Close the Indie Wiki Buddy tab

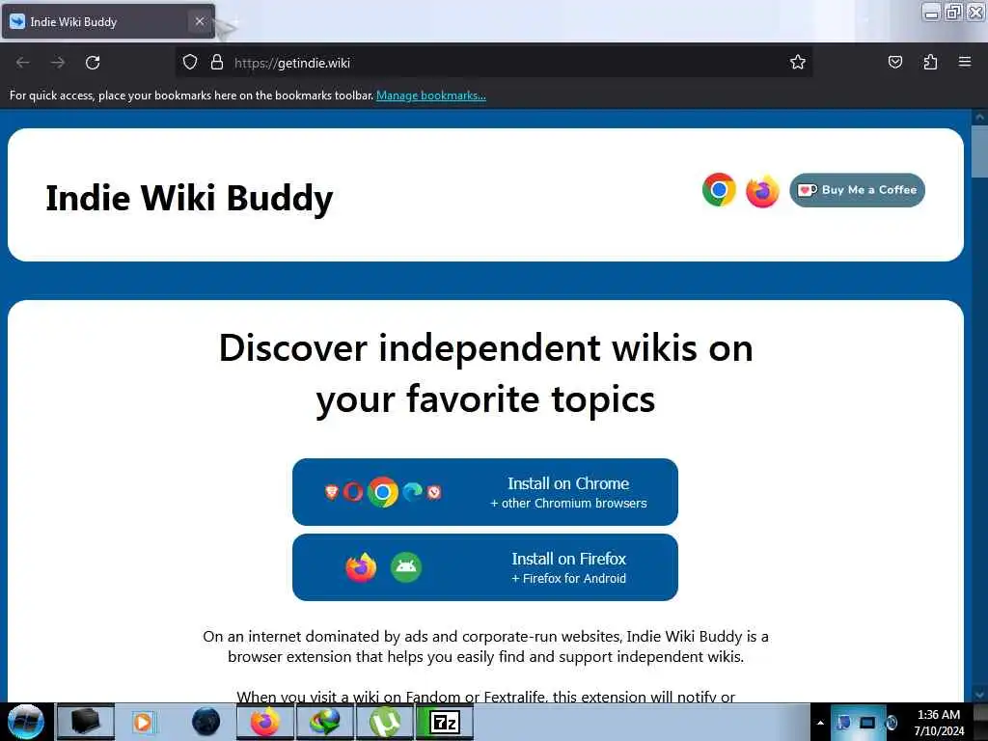pos(199,21)
